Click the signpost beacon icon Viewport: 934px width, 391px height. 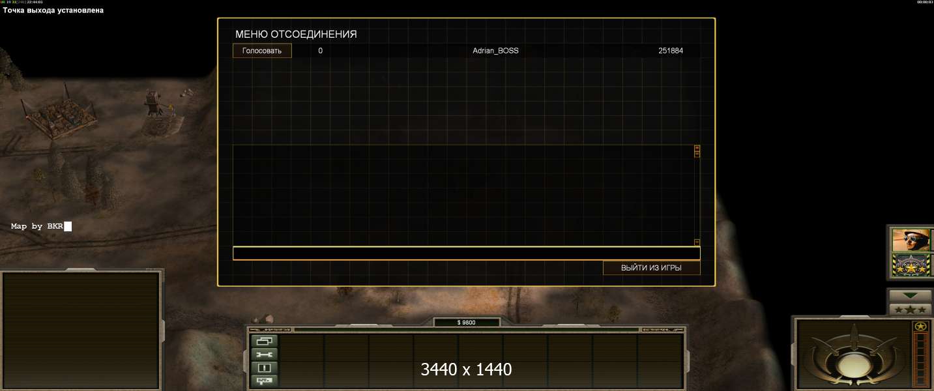[x=265, y=380]
